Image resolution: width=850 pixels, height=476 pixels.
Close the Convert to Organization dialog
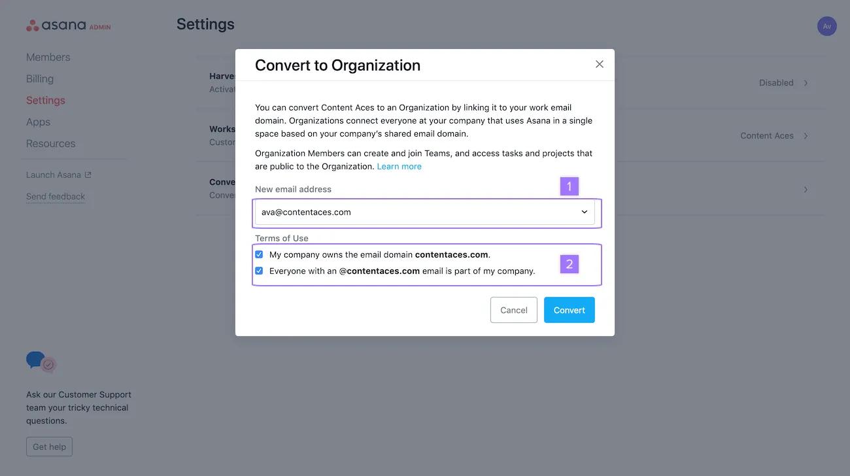[599, 63]
